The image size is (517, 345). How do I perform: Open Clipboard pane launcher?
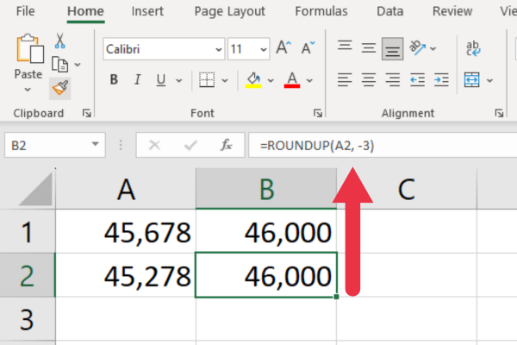tap(87, 114)
